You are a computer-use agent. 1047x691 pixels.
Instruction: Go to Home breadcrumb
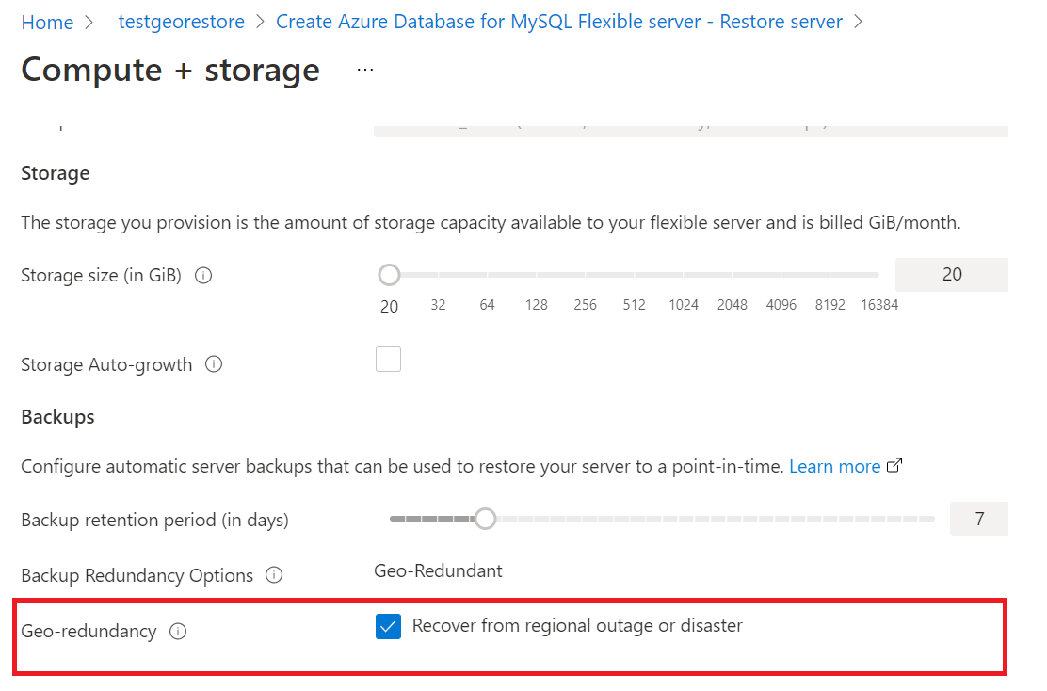47,22
